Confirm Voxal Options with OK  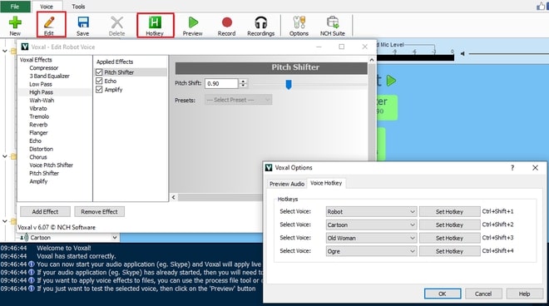click(443, 294)
